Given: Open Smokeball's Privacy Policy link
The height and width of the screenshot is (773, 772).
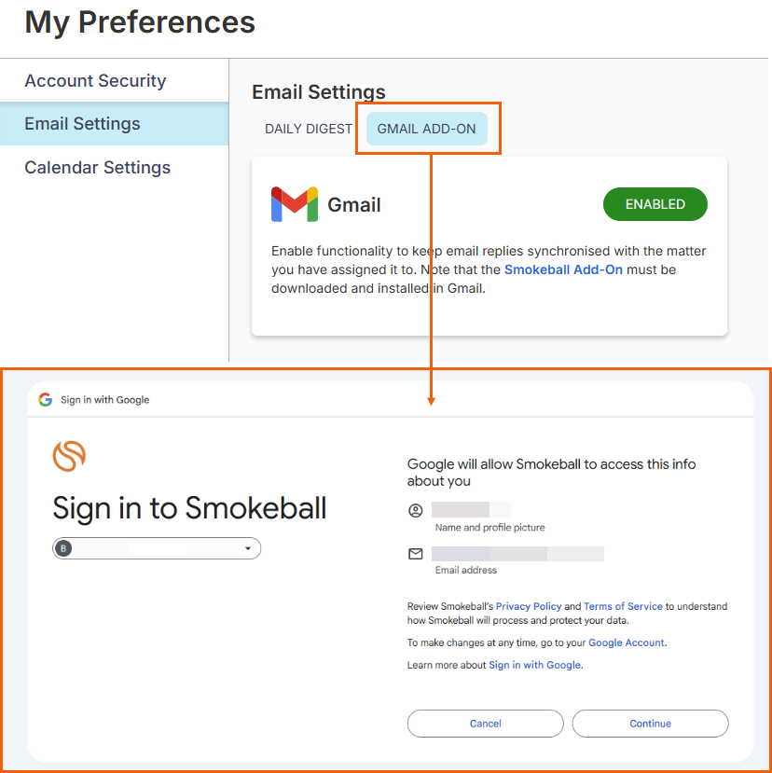Looking at the screenshot, I should pos(528,606).
